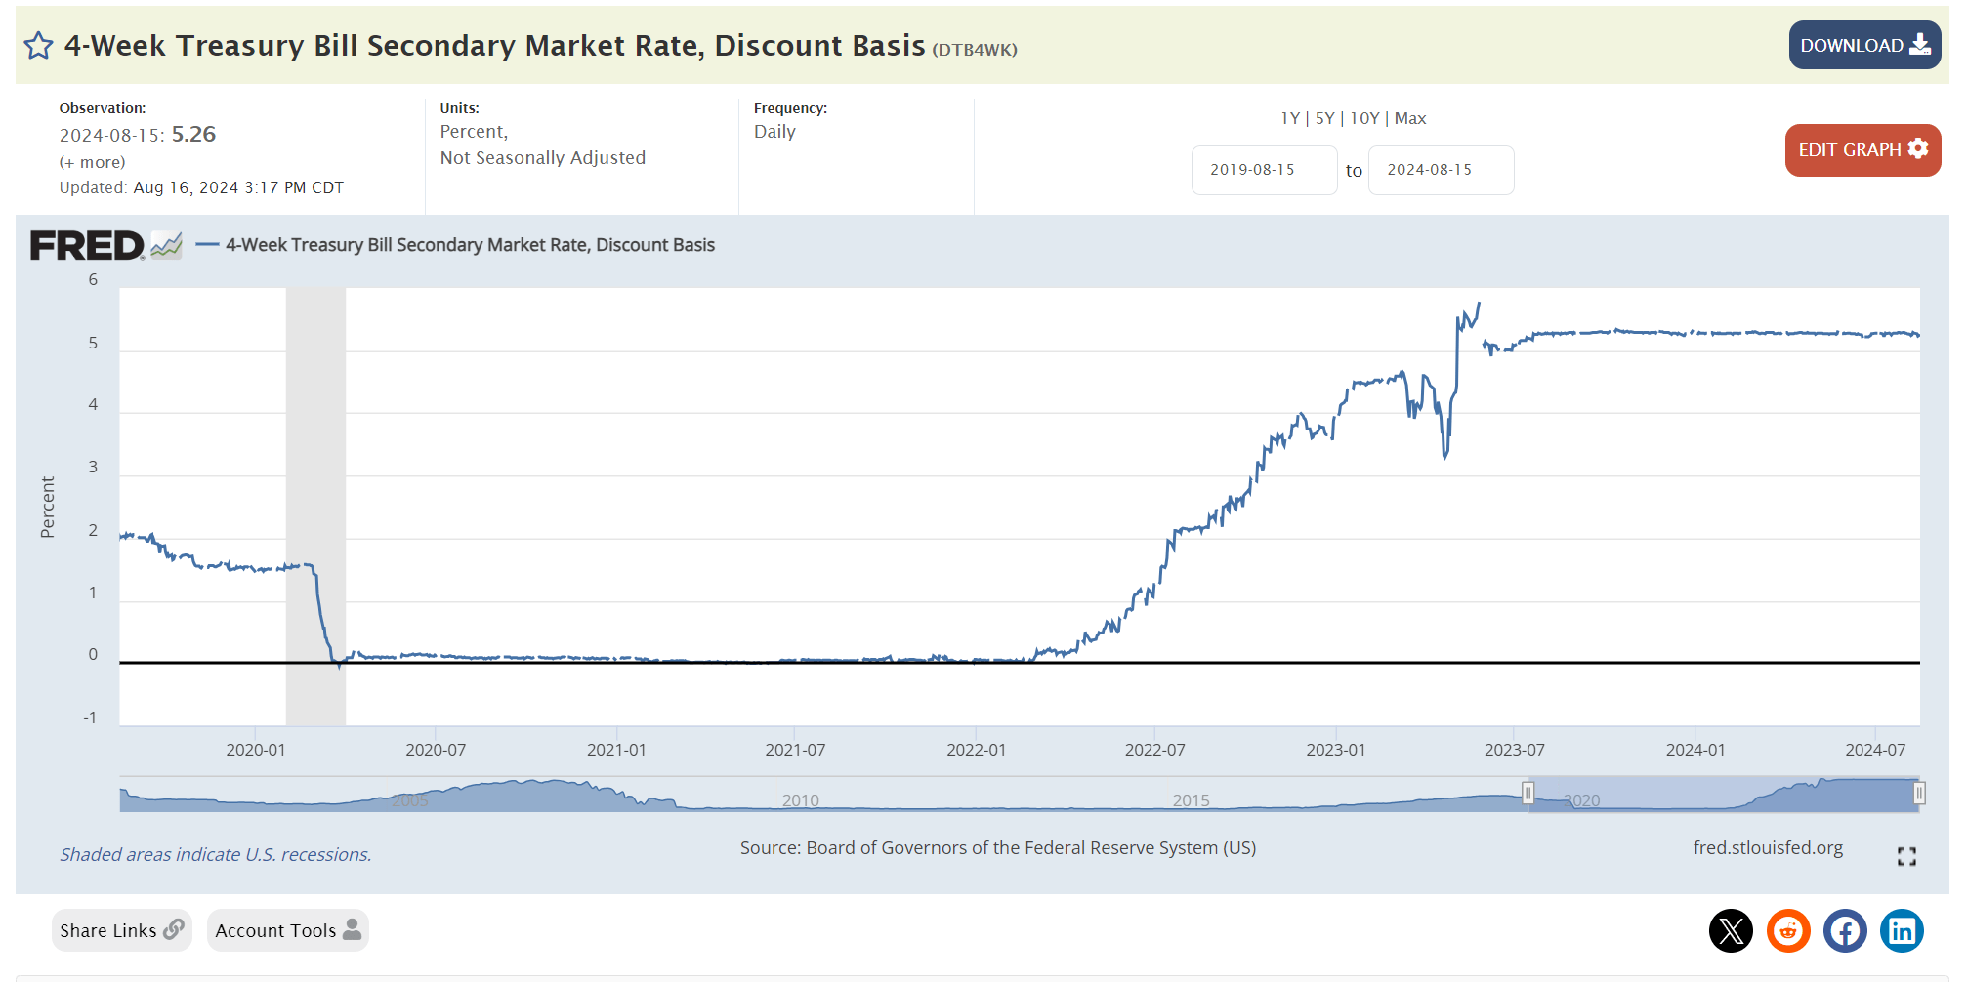Screen dimensions: 1967x982
Task: Share the chart on Reddit
Action: 1788,930
